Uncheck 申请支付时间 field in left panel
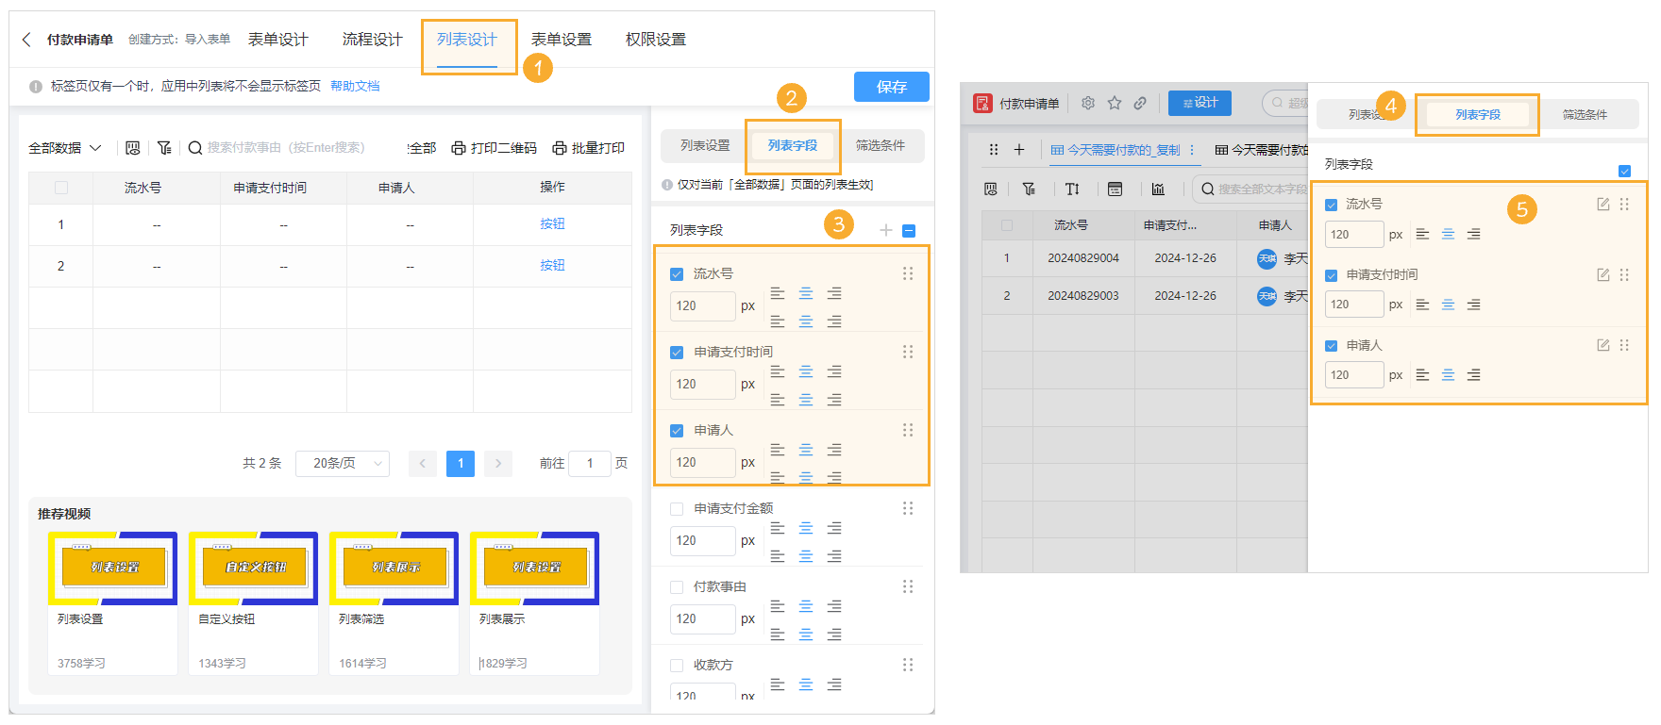This screenshot has width=1661, height=725. [x=677, y=353]
